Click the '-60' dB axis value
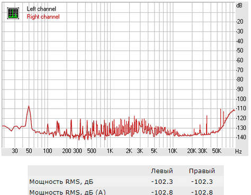251x195 pixels. coord(240,60)
